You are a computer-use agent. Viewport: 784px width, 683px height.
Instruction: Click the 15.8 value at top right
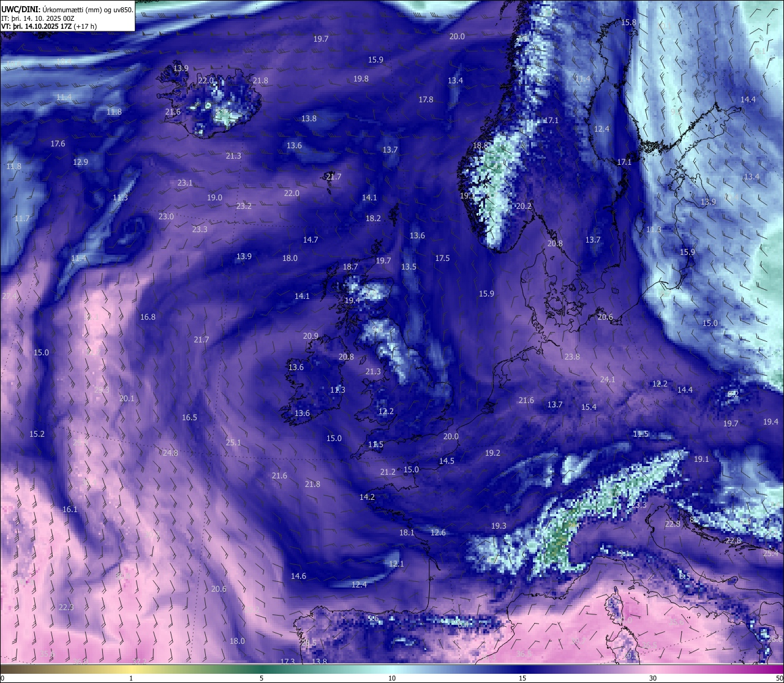tap(628, 23)
